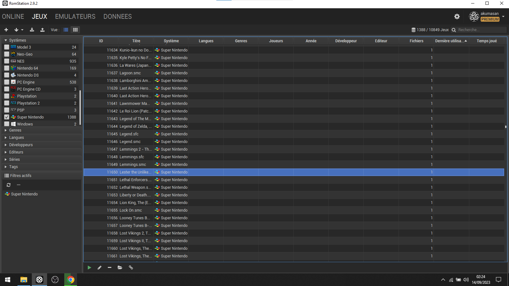Image resolution: width=509 pixels, height=286 pixels.
Task: Open OBS Studio from taskbar
Action: click(55, 280)
